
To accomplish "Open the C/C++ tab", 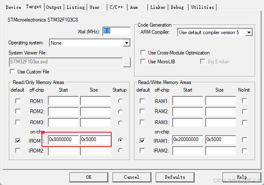I will coord(117,7).
